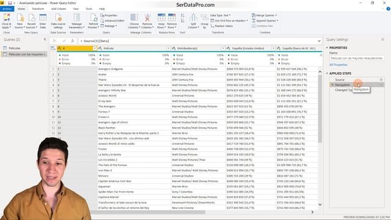Select the Distribuidora(s) column header
Viewport: 391px width, 220px height.
198,48
